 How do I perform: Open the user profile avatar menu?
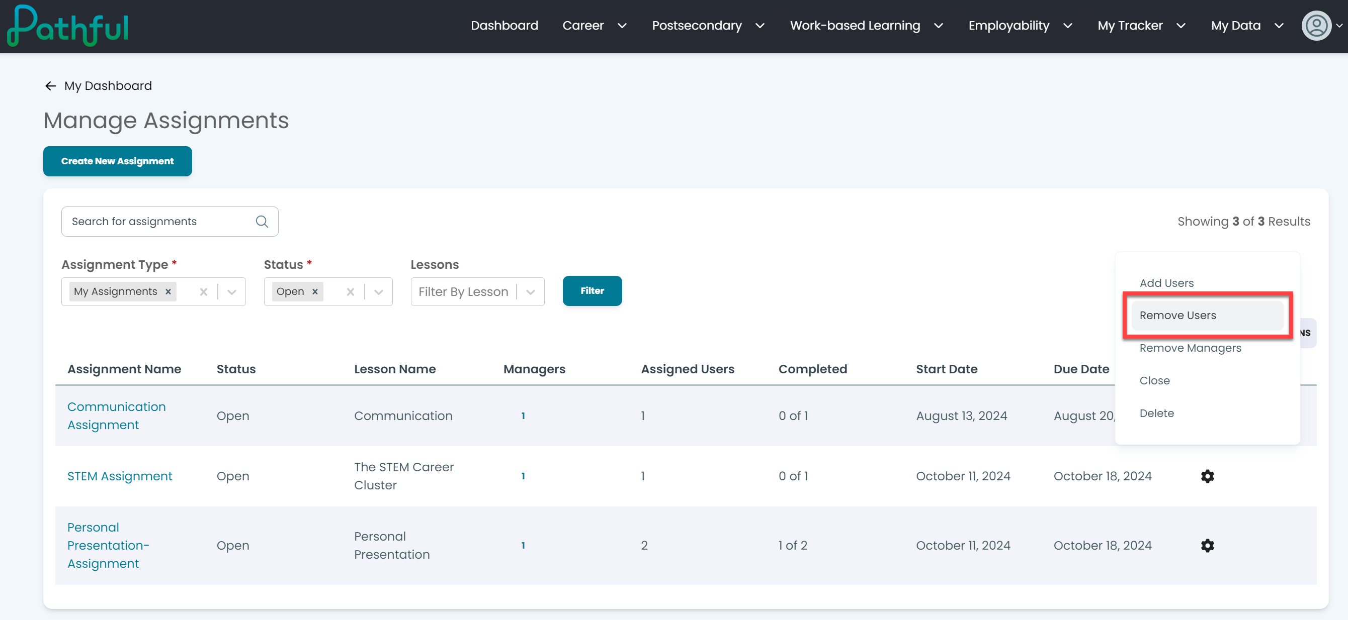click(1317, 26)
